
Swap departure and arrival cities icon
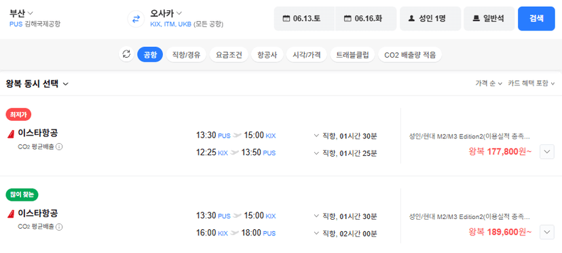(x=136, y=19)
